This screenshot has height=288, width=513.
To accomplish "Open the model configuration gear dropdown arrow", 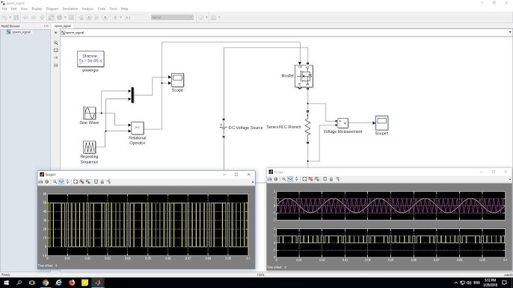I will click(x=65, y=17).
